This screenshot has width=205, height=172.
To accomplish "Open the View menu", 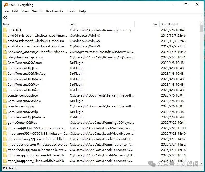I will point(25,11).
